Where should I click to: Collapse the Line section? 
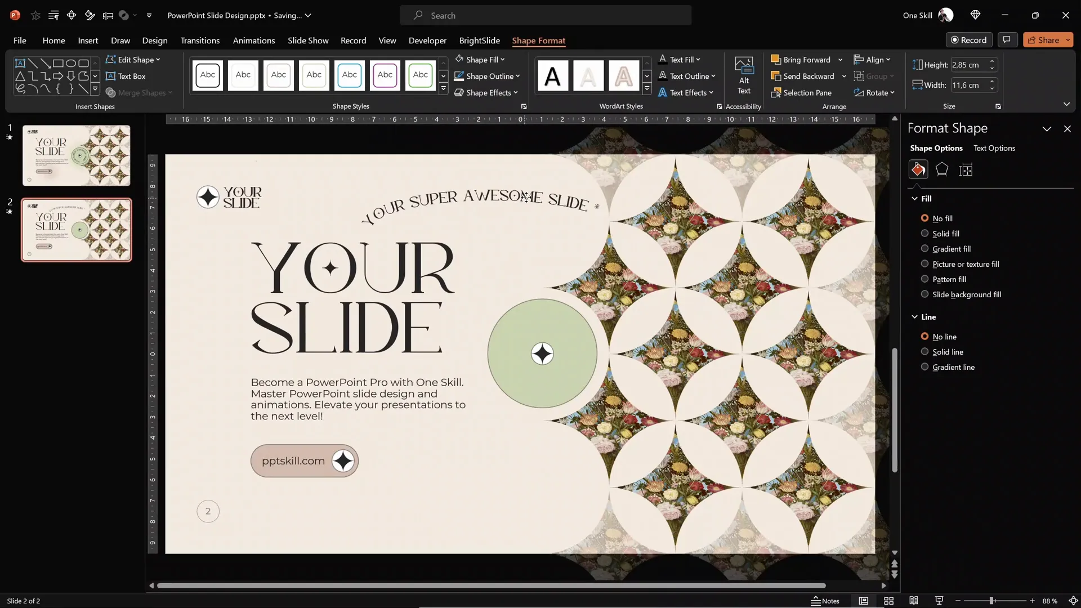914,317
